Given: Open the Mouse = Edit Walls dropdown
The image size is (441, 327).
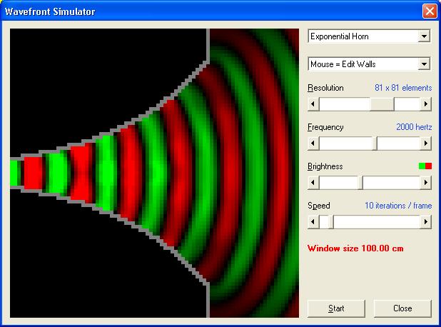Looking at the screenshot, I should [369, 64].
